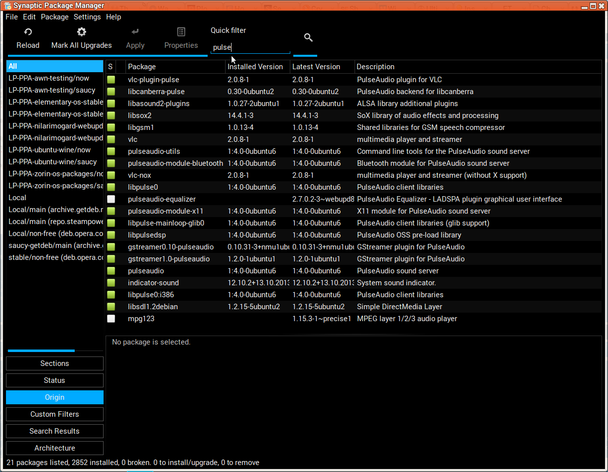This screenshot has height=472, width=608.
Task: Click the origin list horizontal scrollbar
Action: click(x=41, y=351)
